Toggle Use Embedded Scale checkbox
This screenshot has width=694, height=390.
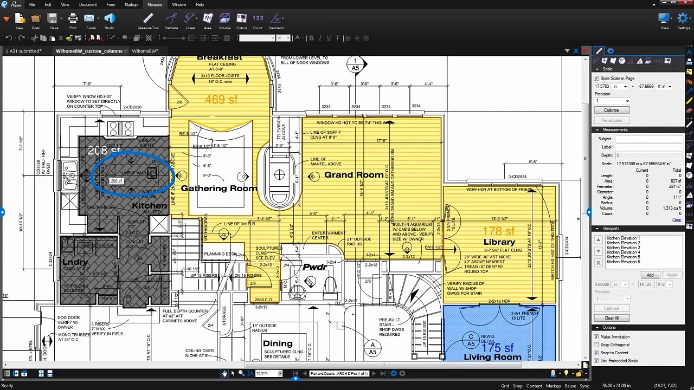point(596,361)
